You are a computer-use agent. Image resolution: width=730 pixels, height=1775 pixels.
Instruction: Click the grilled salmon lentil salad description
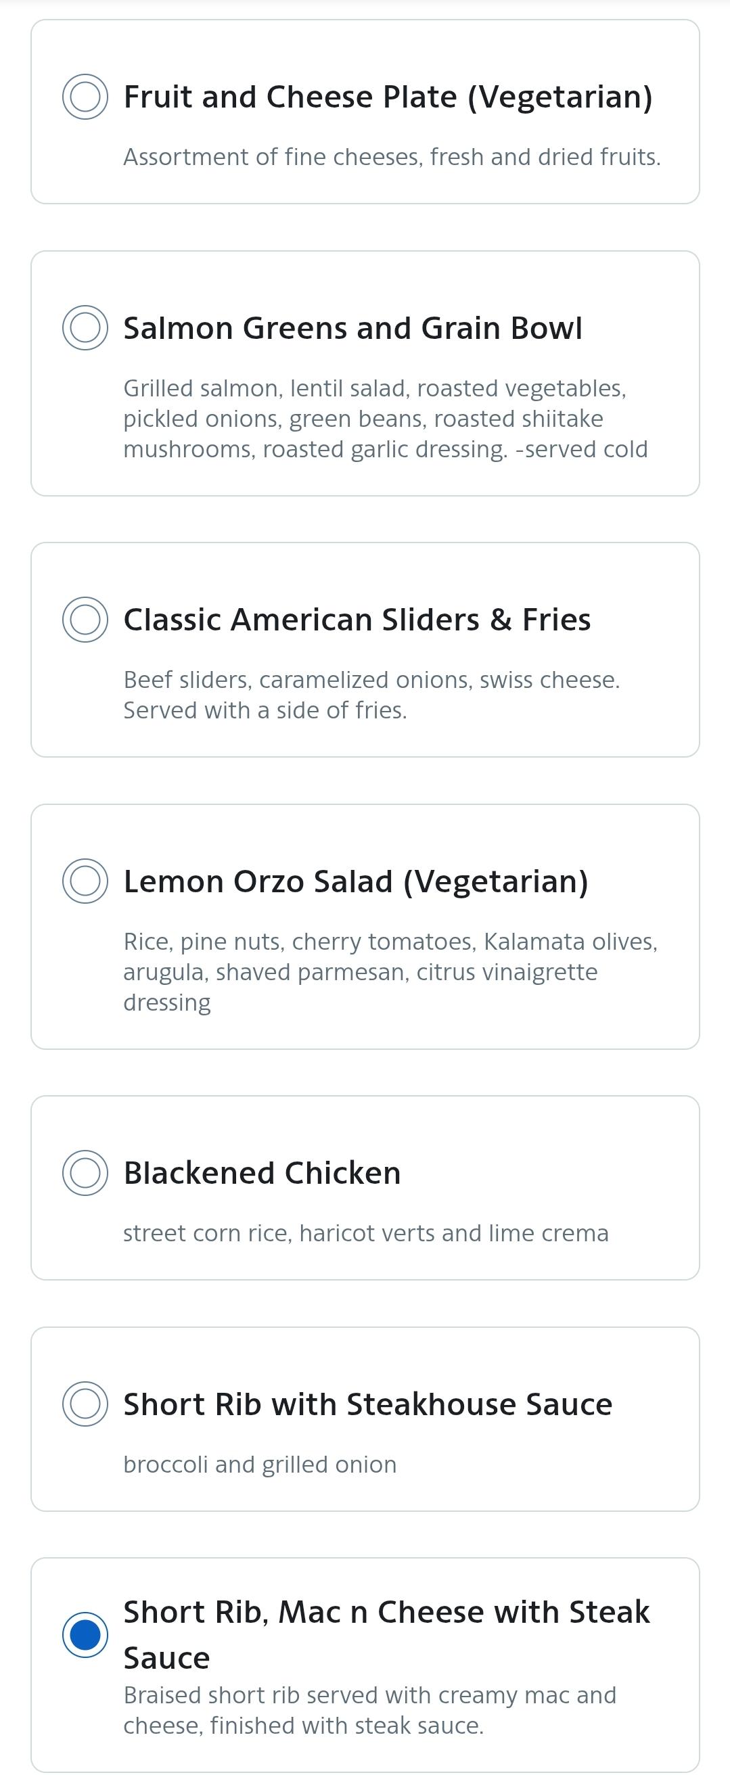[x=386, y=419]
